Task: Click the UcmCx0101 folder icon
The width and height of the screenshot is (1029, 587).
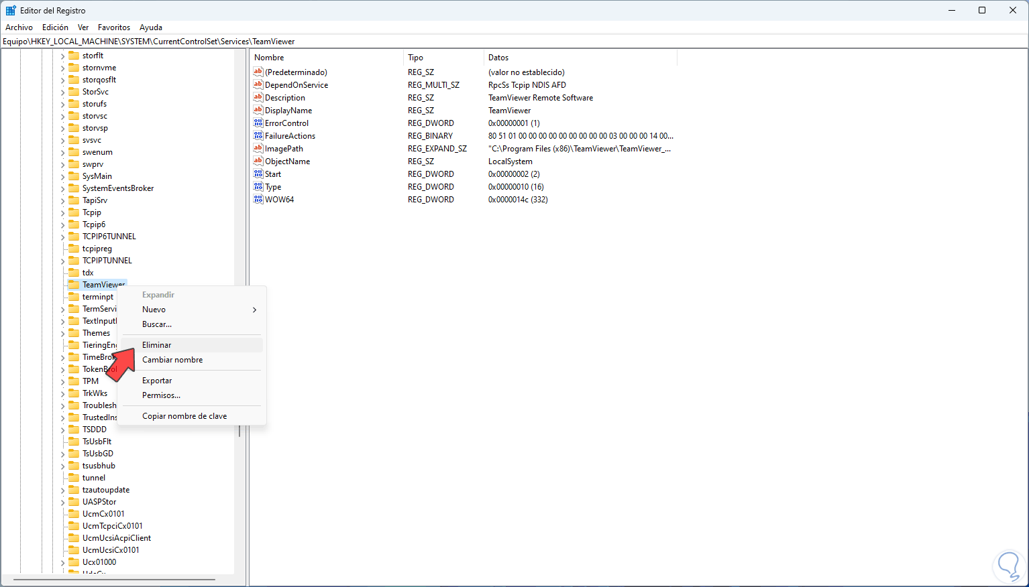Action: [74, 514]
